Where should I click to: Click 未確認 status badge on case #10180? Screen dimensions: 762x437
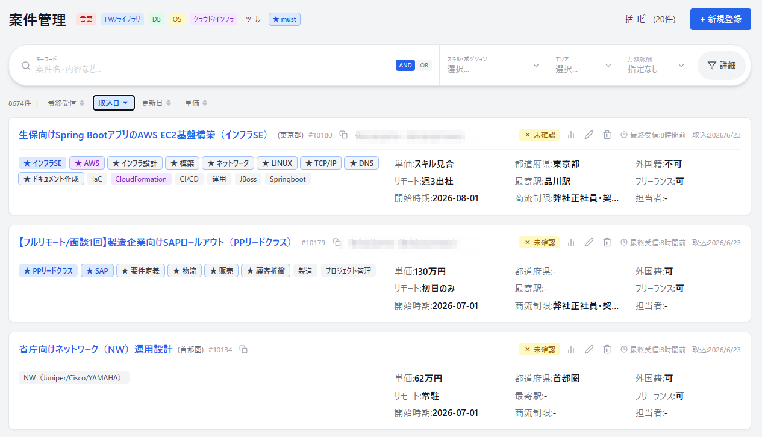[x=540, y=135]
